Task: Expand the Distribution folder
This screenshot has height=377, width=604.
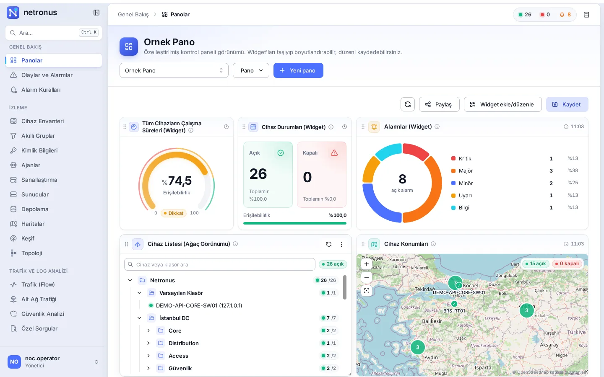Action: pyautogui.click(x=148, y=343)
